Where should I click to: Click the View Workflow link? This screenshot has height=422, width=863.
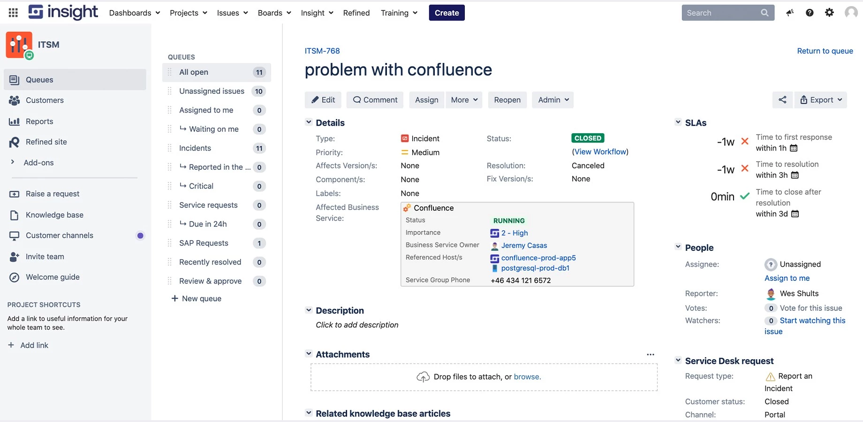coord(600,151)
